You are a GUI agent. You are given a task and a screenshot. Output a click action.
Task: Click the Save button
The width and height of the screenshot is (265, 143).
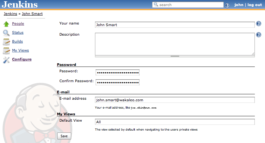tap(64, 136)
